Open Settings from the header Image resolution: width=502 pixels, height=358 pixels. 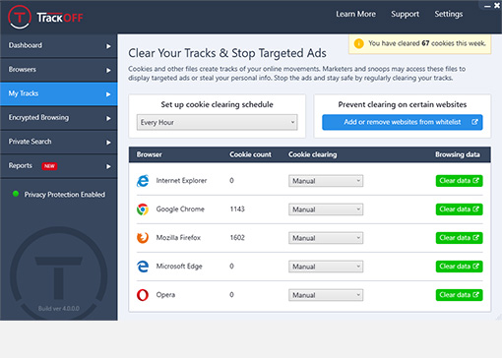pos(449,14)
